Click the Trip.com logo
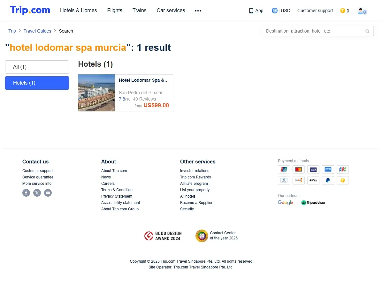Viewport: 382px width, 294px height. click(x=30, y=10)
